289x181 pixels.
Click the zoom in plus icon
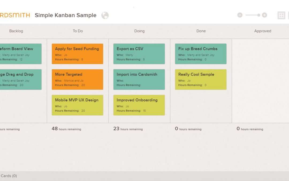[x=264, y=15]
